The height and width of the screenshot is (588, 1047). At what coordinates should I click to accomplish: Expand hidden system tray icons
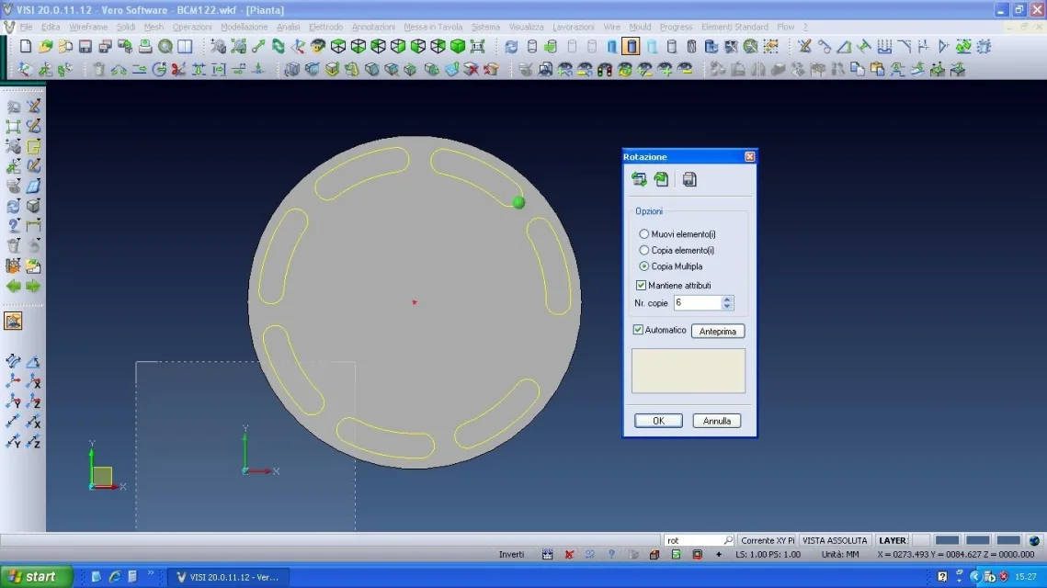(974, 577)
